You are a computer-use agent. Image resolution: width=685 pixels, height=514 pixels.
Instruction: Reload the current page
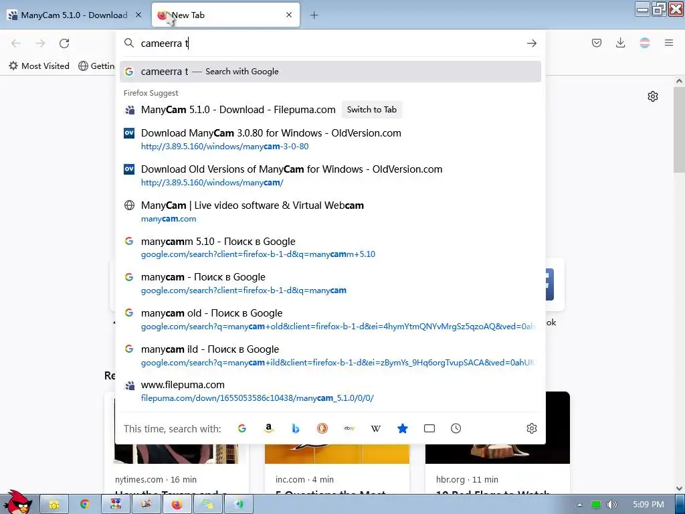64,44
